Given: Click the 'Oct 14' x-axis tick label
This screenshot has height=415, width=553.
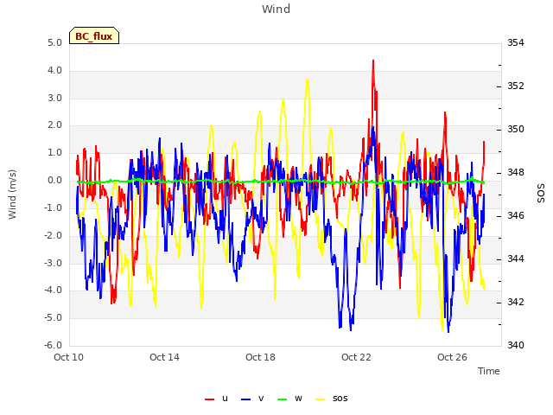Looking at the screenshot, I should tap(164, 357).
